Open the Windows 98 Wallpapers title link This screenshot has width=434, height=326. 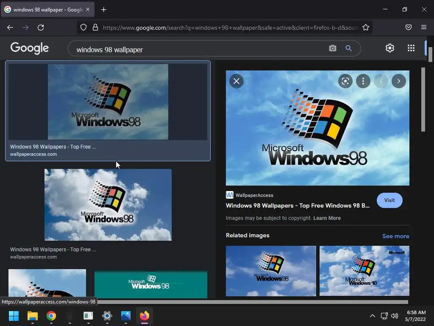(298, 206)
